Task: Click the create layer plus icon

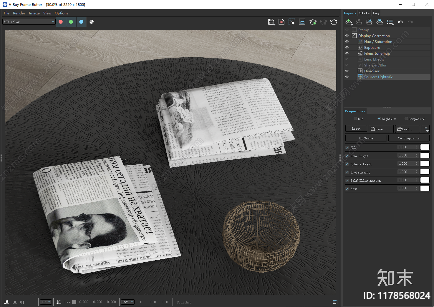Action: (x=349, y=22)
